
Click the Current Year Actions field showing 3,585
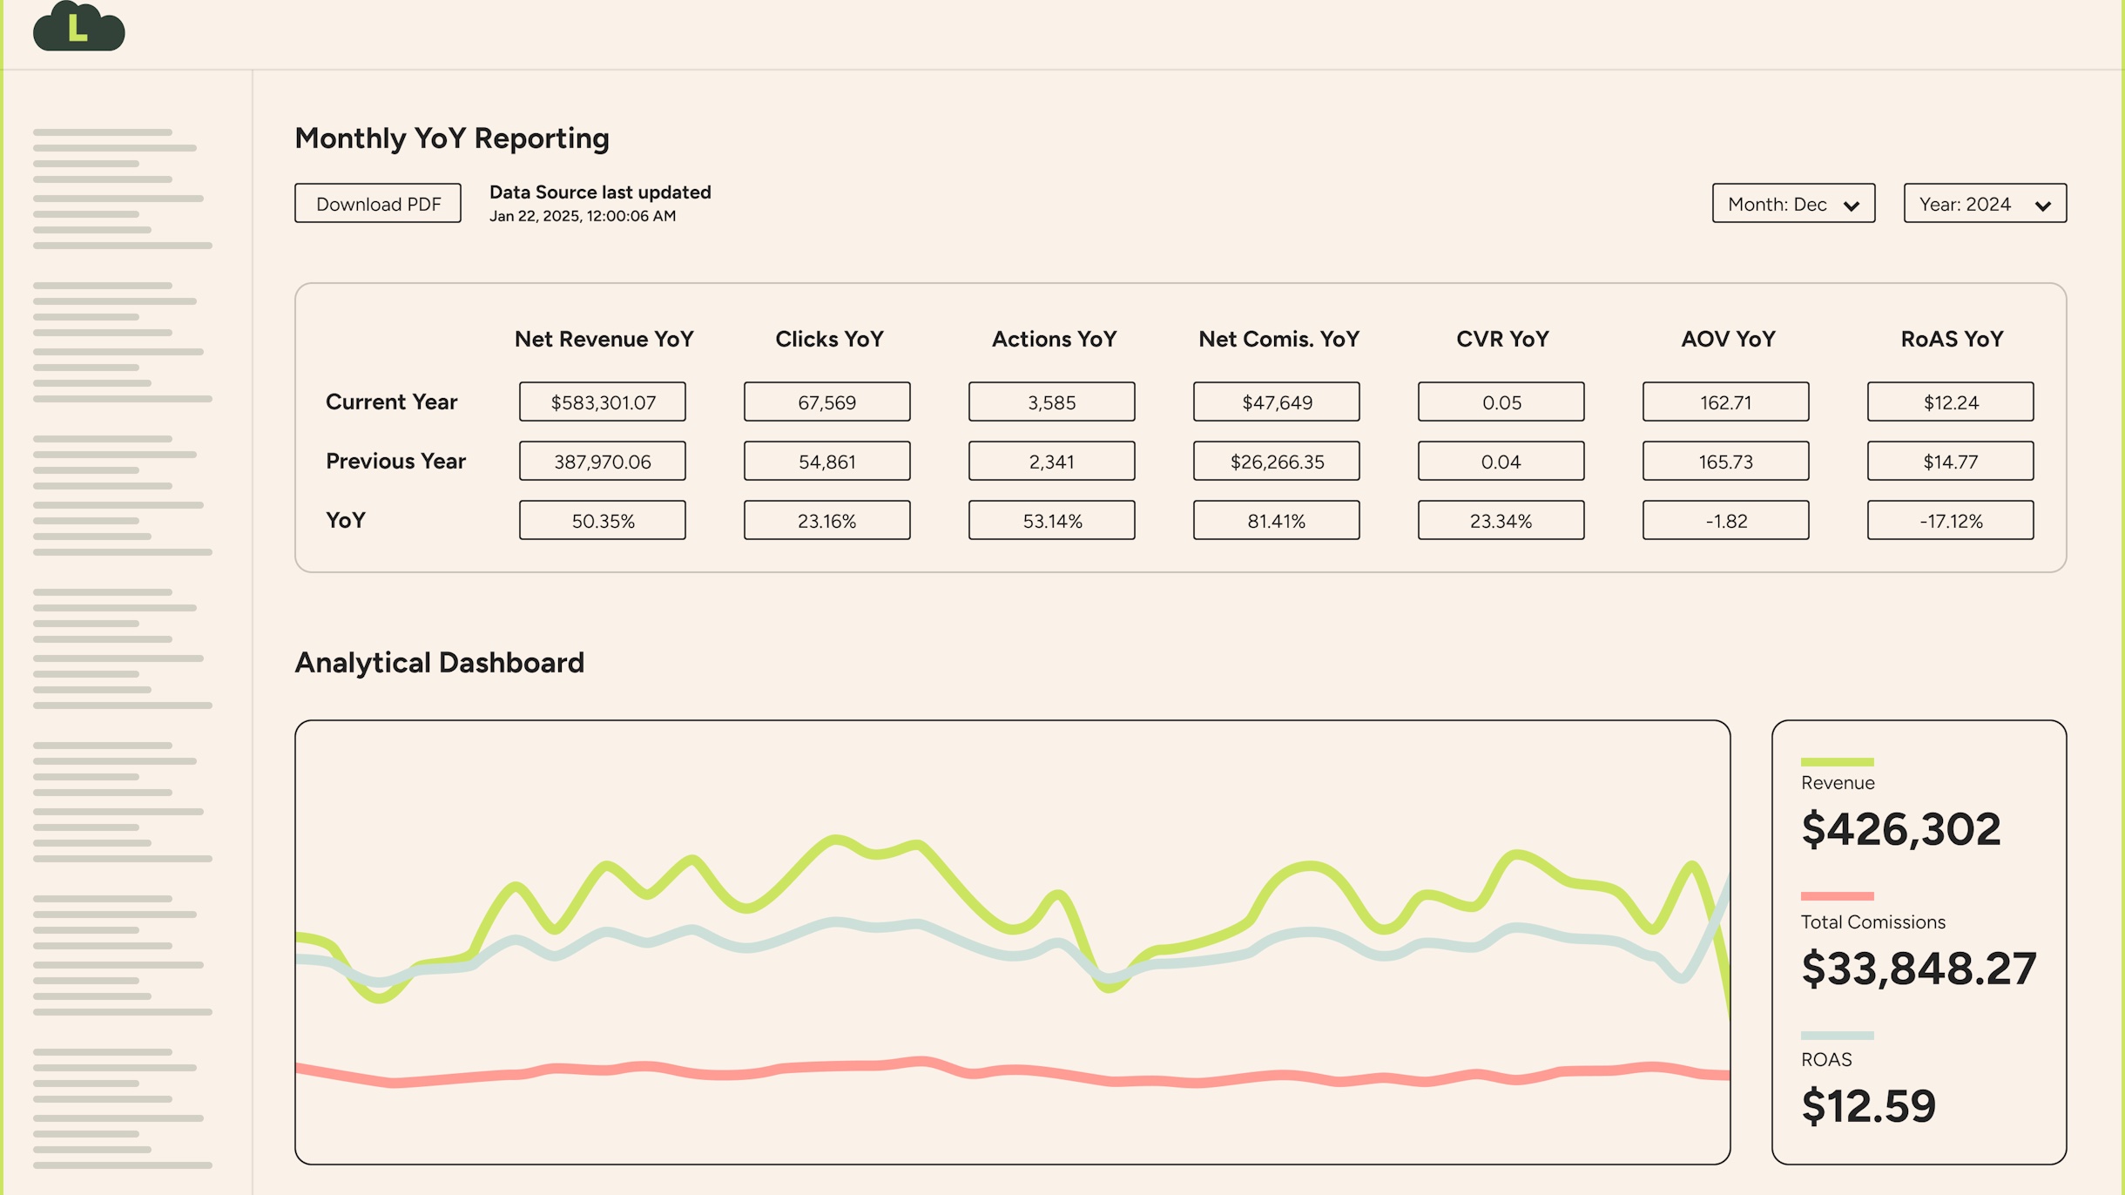click(x=1051, y=402)
